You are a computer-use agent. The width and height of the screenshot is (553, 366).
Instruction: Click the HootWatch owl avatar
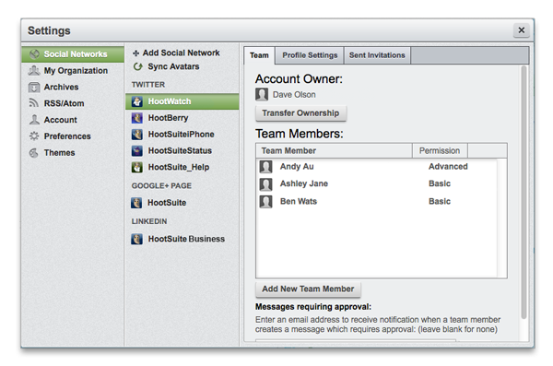(136, 101)
